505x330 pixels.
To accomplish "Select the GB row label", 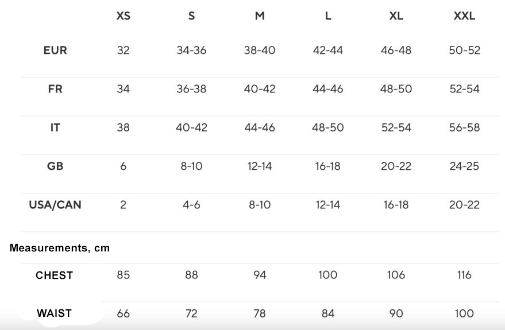I will pyautogui.click(x=55, y=166).
